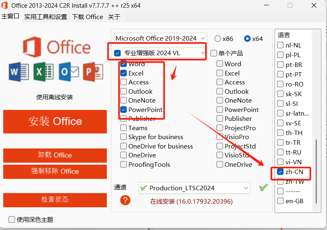Screen dimensions: 327x230
Task: Select the x64 architecture radio button
Action: click(247, 39)
